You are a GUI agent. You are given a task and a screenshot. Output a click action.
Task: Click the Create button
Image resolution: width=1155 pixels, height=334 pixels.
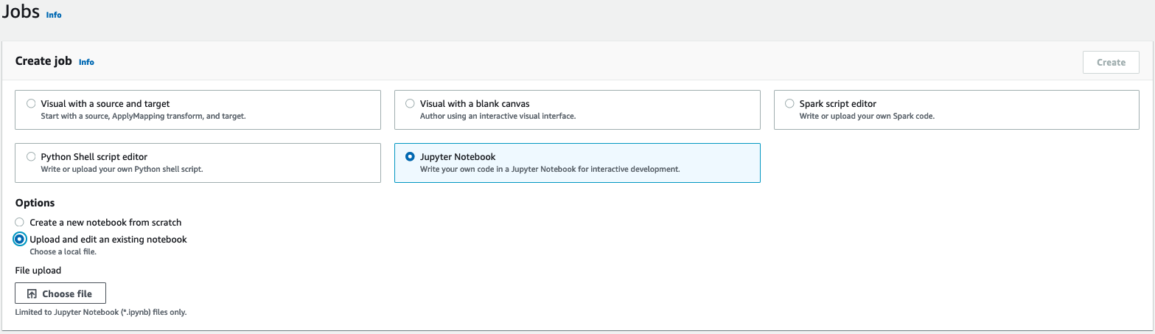tap(1111, 63)
